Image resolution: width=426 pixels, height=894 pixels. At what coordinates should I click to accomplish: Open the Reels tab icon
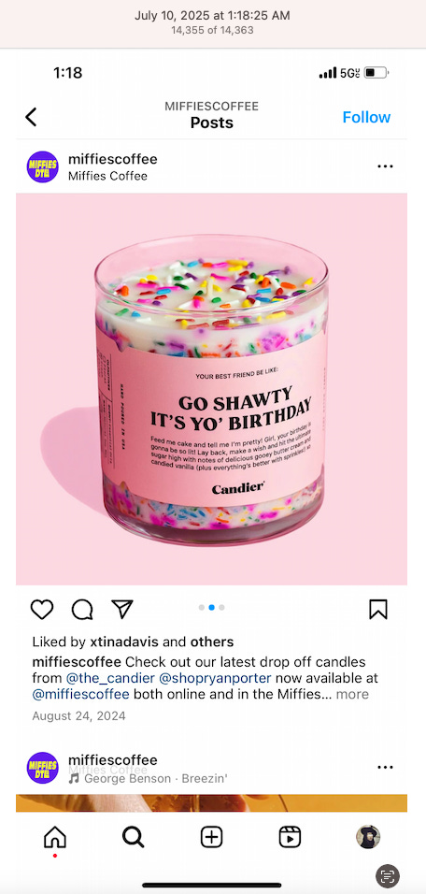coord(290,837)
